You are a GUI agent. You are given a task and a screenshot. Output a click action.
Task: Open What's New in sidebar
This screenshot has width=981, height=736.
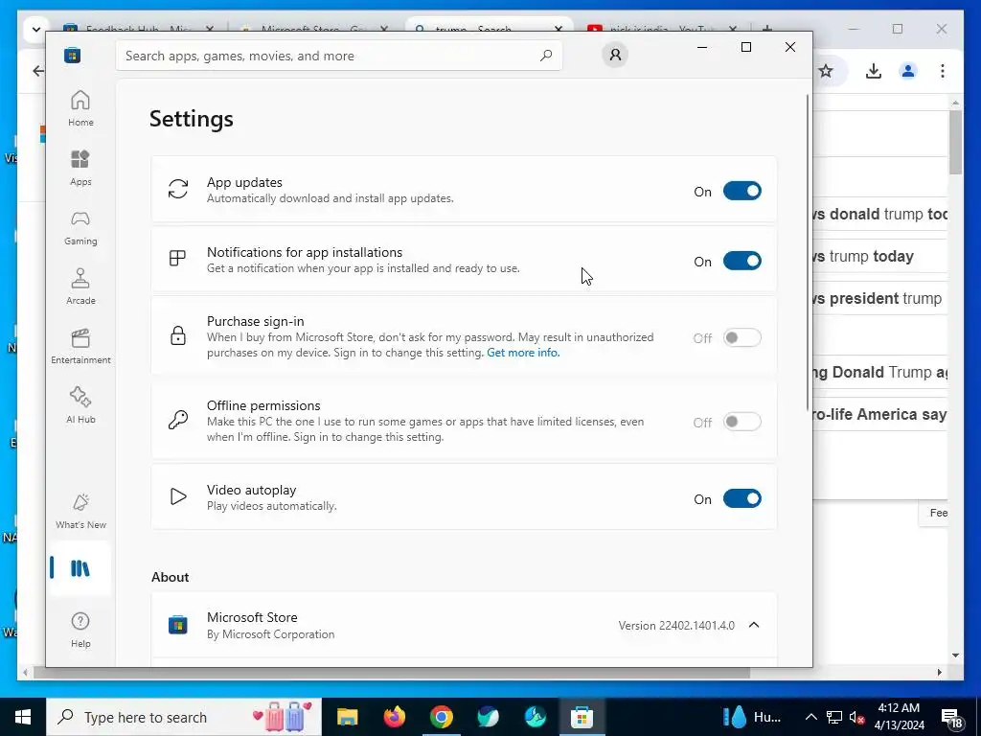coord(80,512)
